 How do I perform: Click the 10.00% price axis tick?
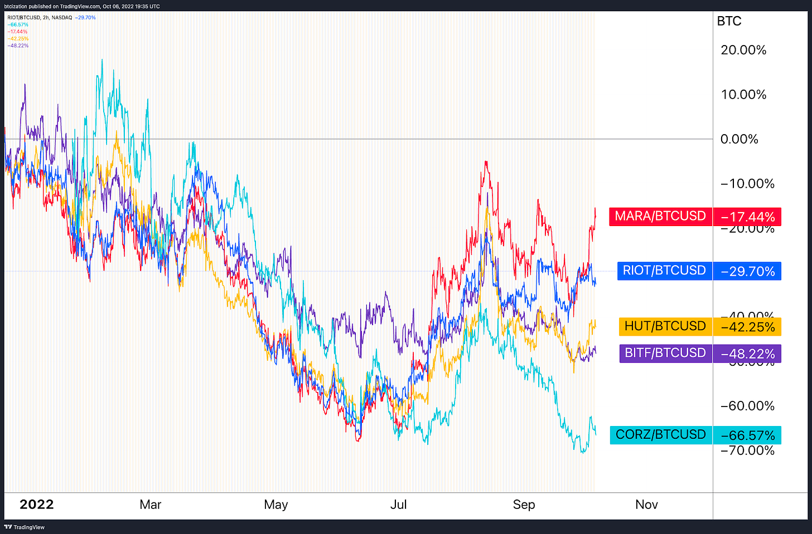(743, 95)
